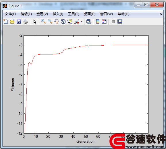Insert a legend using the toolbar icon

[x=104, y=21]
